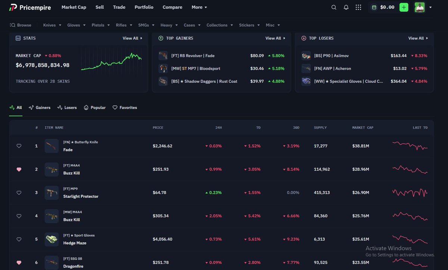Expand the Rifles category dropdown

pyautogui.click(x=123, y=25)
